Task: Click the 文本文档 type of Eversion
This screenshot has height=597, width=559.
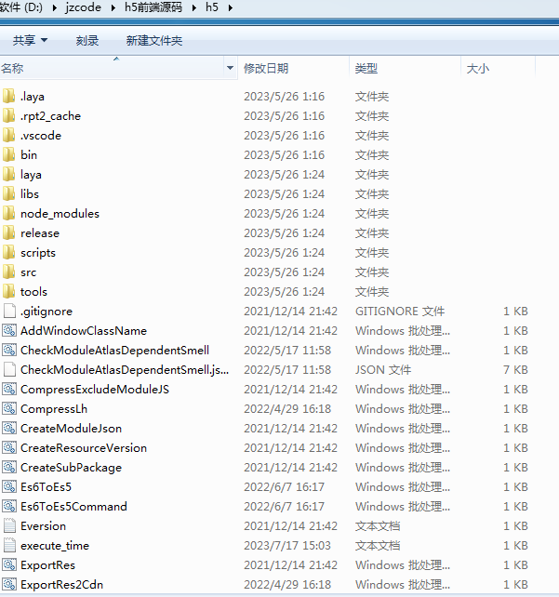Action: pos(378,525)
